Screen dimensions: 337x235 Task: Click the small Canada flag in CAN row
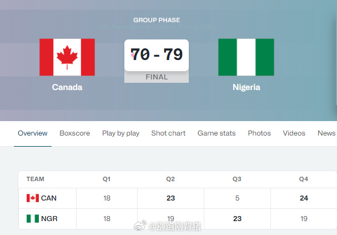33,198
